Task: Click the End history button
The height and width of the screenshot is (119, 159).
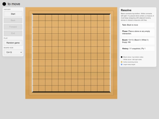Action: pyautogui.click(x=13, y=33)
